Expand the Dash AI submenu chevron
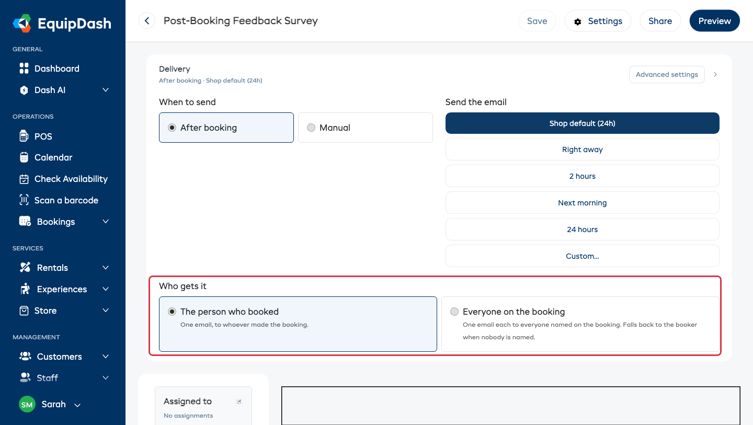Screen dimensions: 753x425 (106, 90)
